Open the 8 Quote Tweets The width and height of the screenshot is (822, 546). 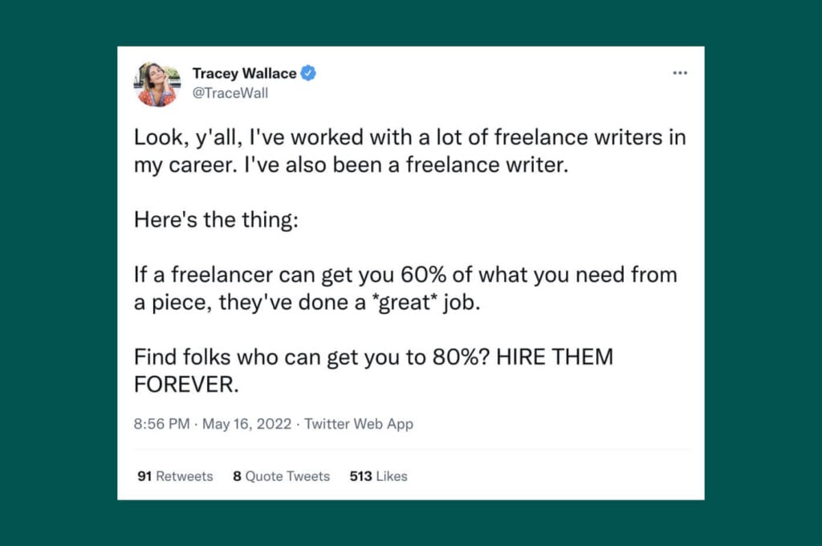tap(281, 476)
